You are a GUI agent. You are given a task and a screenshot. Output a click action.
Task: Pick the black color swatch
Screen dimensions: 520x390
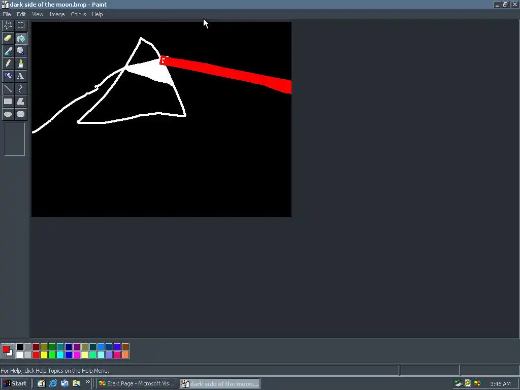pyautogui.click(x=20, y=347)
